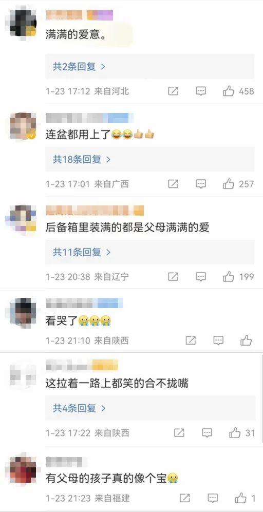Share the '后备箱里装满的' comment from 辽宁
The image size is (263, 512).
click(173, 277)
